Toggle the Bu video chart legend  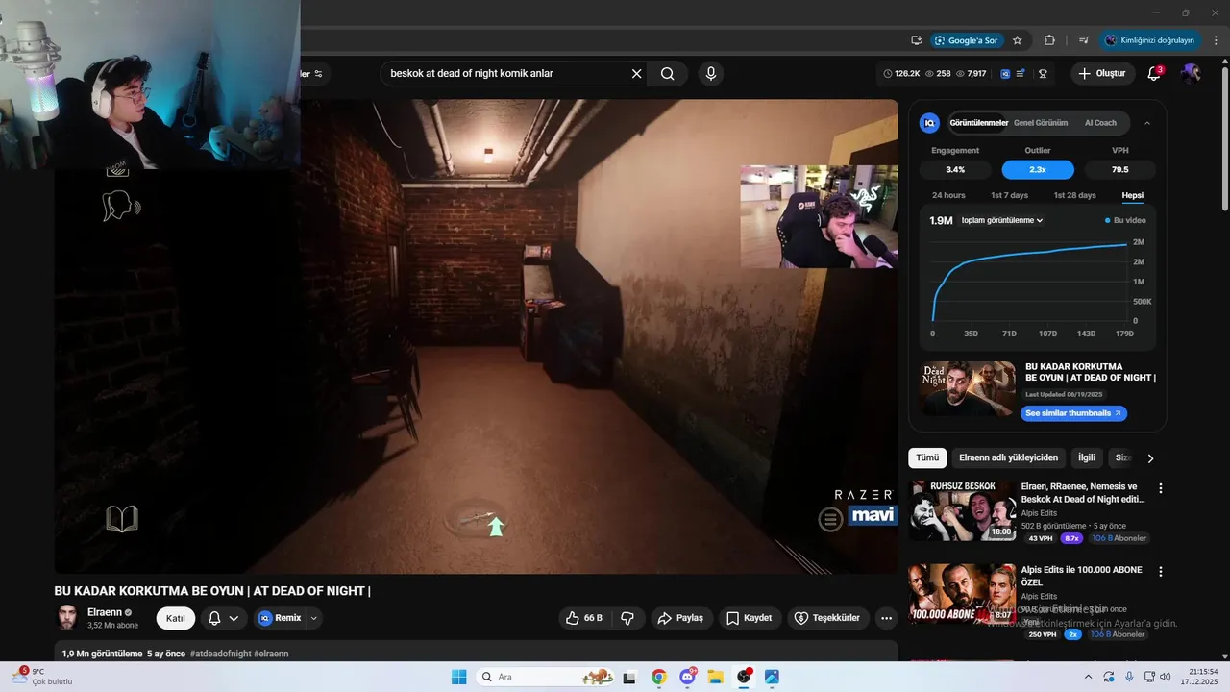[1125, 220]
